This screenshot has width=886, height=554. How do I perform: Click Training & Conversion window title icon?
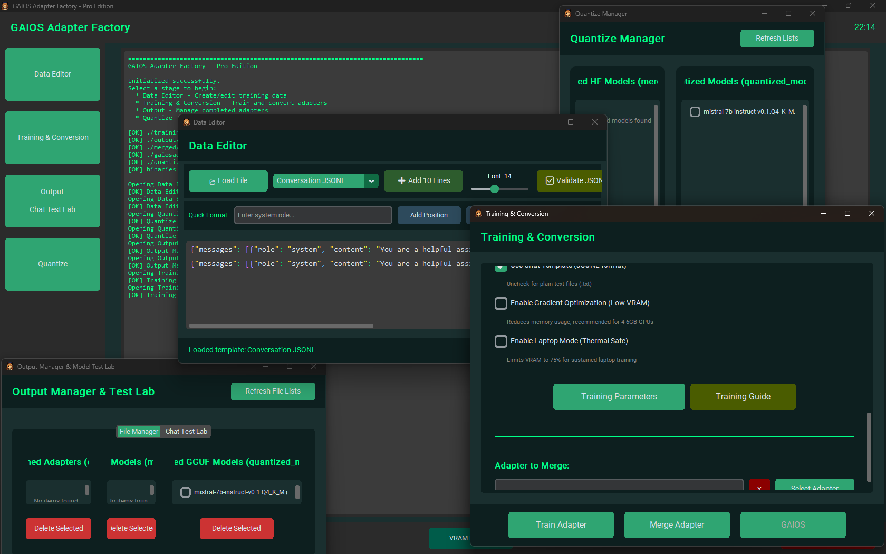479,214
